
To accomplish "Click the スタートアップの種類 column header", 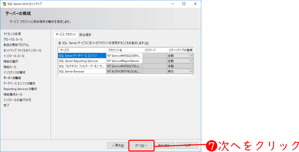I will (180, 50).
